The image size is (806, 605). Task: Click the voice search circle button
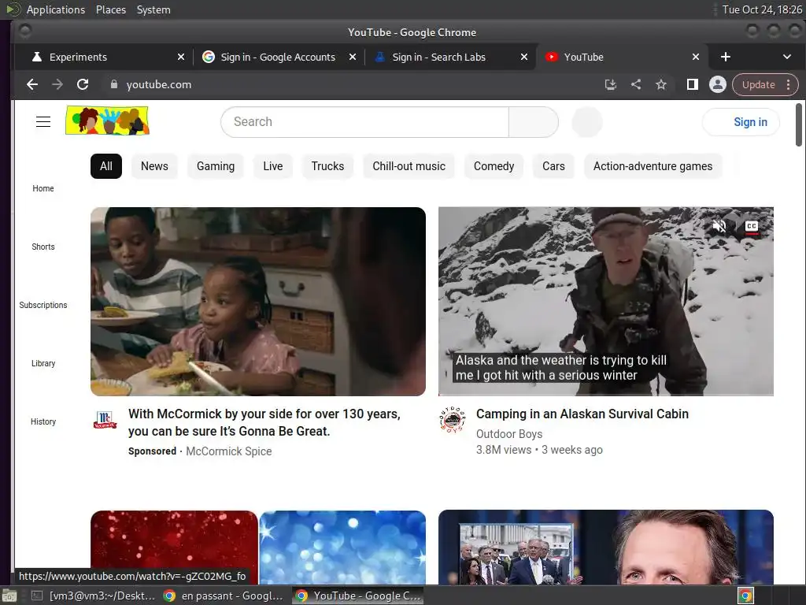587,122
